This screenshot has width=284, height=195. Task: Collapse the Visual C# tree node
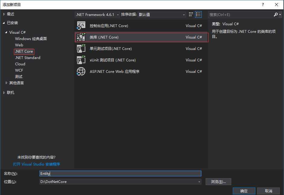(x=6, y=32)
